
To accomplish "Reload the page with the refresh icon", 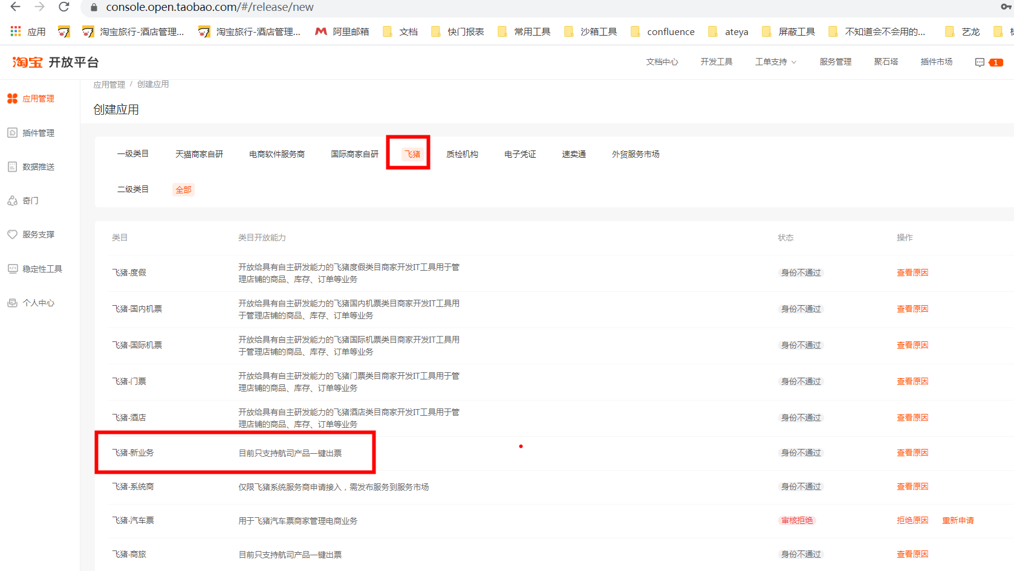I will [x=63, y=7].
